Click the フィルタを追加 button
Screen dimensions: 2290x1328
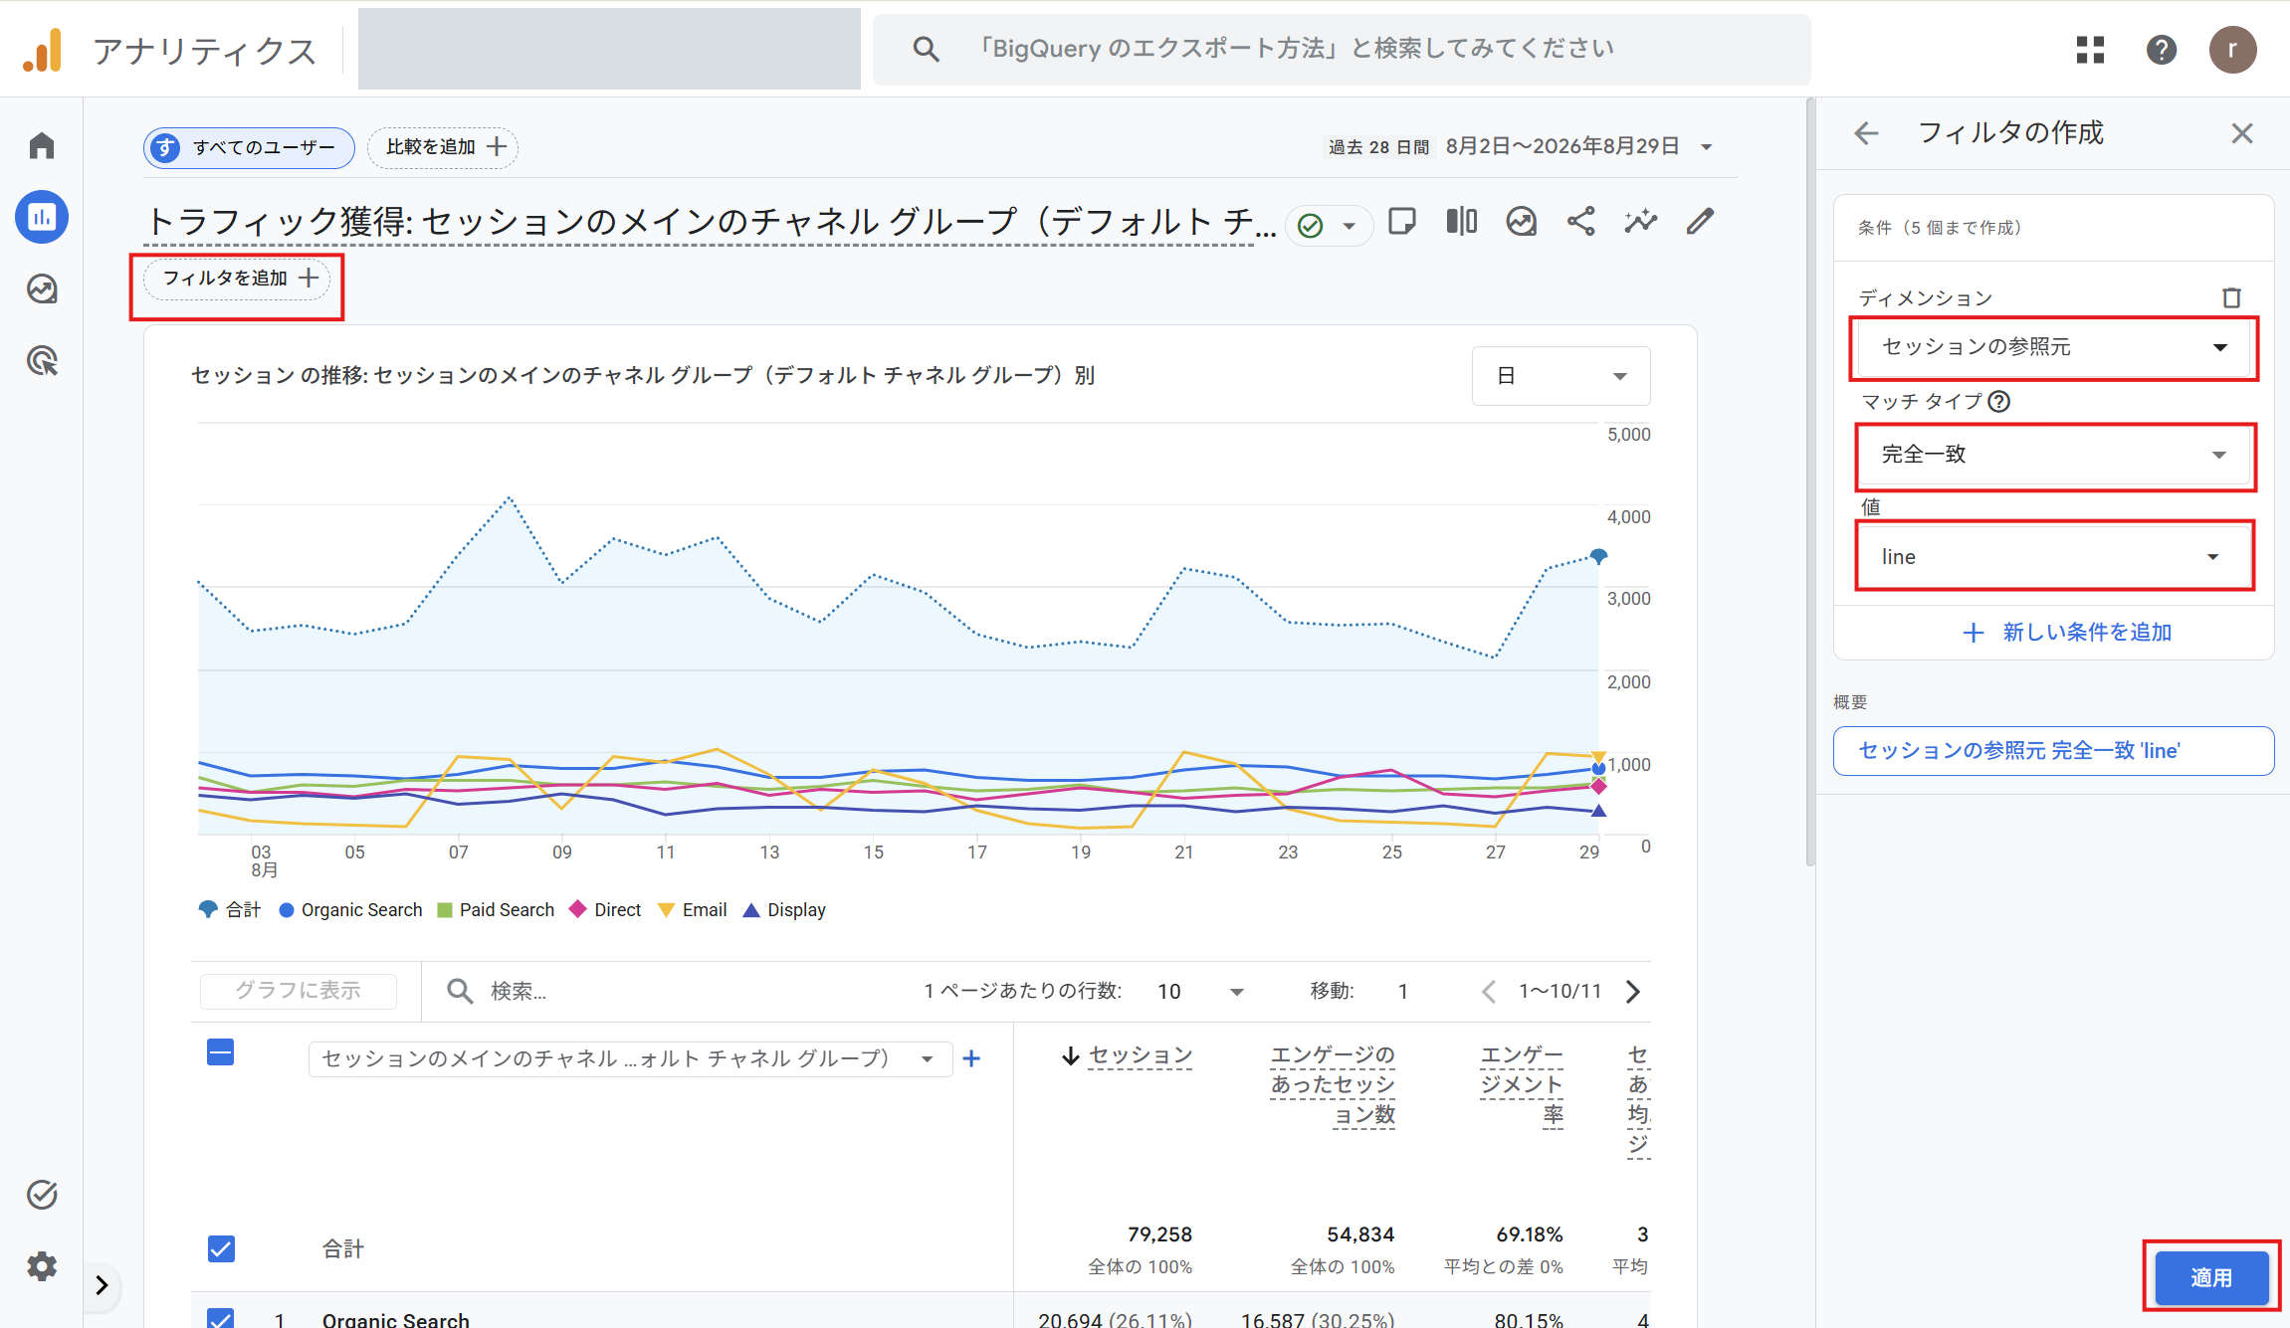236,278
